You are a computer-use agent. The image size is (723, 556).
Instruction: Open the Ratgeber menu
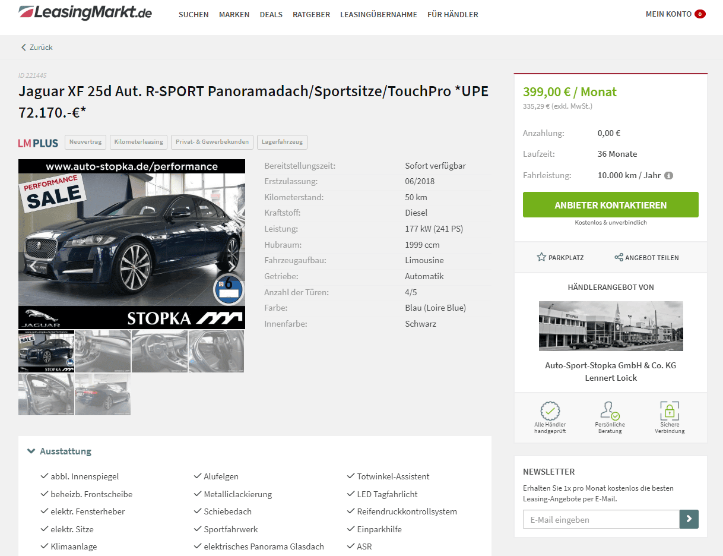[x=311, y=14]
